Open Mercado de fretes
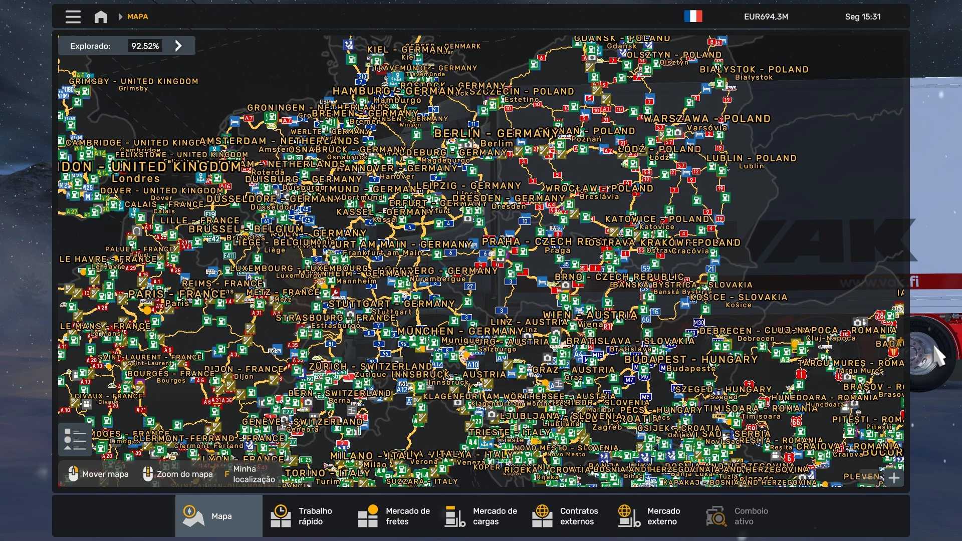The height and width of the screenshot is (541, 962). click(x=393, y=516)
